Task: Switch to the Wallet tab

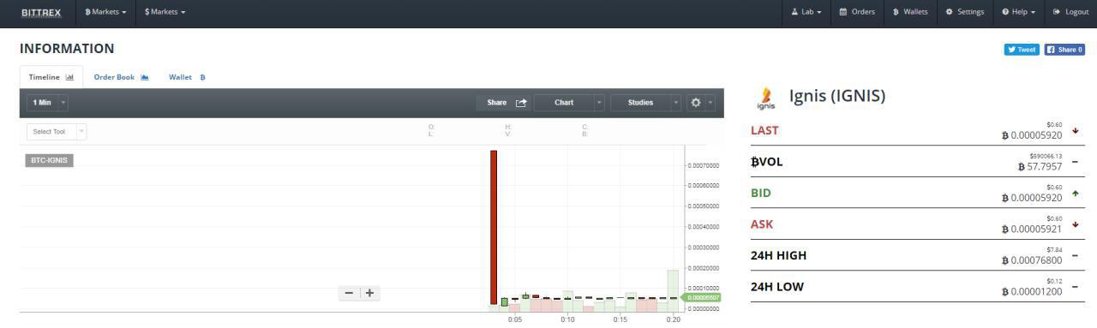Action: [187, 77]
